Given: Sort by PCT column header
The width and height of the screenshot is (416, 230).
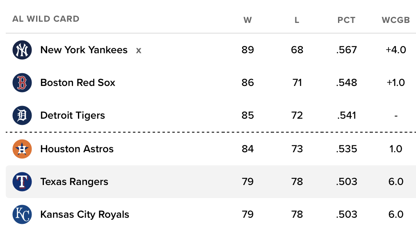Looking at the screenshot, I should (x=346, y=20).
